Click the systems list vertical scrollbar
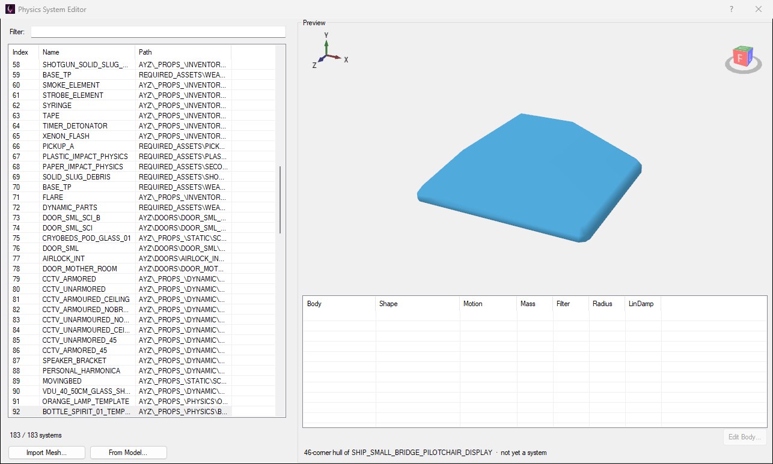The height and width of the screenshot is (464, 773). tap(280, 200)
